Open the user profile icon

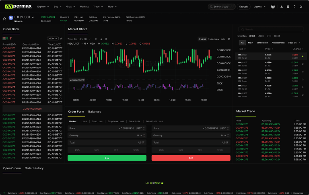[x=273, y=7]
